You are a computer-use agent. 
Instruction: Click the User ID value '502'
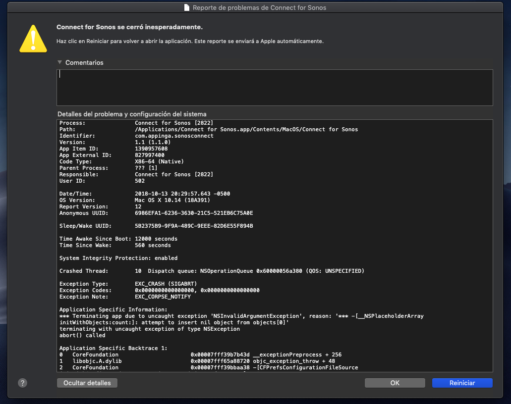click(140, 181)
